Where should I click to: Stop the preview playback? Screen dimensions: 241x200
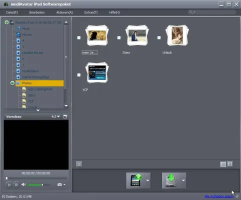(16, 184)
